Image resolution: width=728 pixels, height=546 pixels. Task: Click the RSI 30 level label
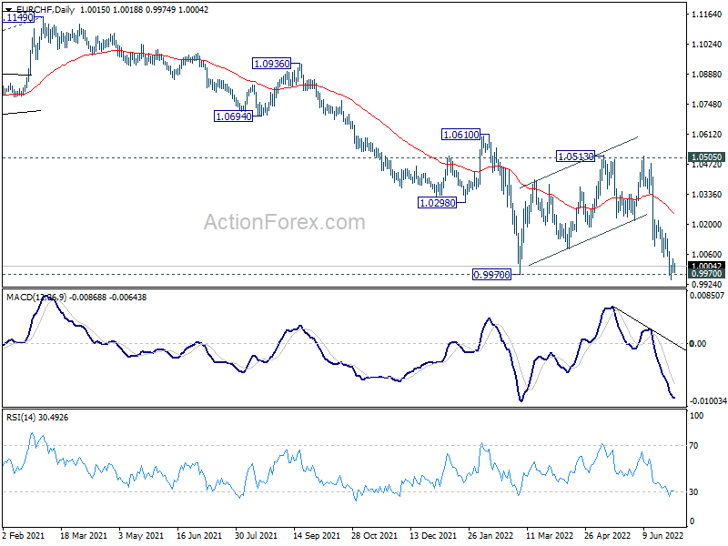tap(693, 492)
